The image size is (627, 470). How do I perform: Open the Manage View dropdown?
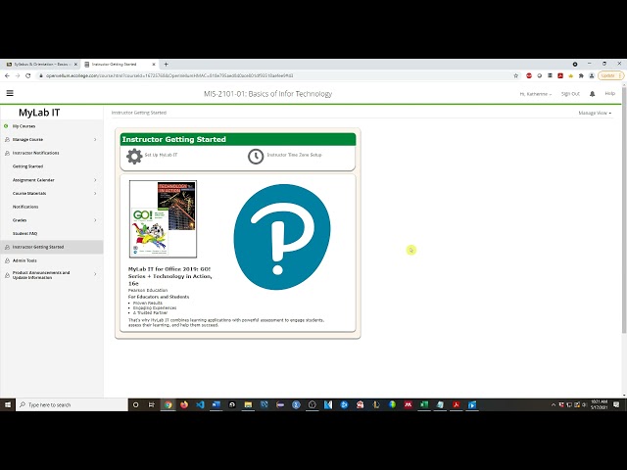point(595,114)
